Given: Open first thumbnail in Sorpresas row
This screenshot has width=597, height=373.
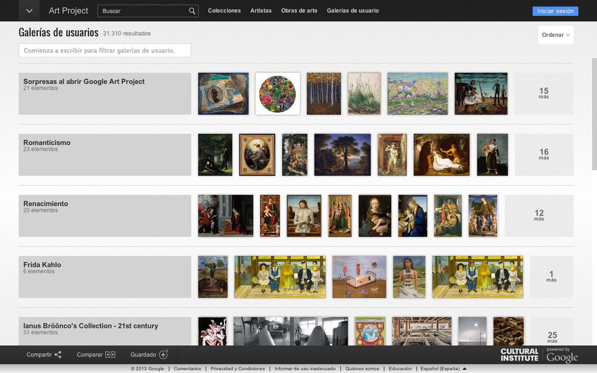Looking at the screenshot, I should coord(223,94).
